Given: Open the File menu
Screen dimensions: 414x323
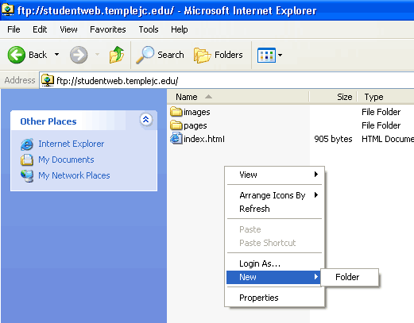Looking at the screenshot, I should pos(14,29).
